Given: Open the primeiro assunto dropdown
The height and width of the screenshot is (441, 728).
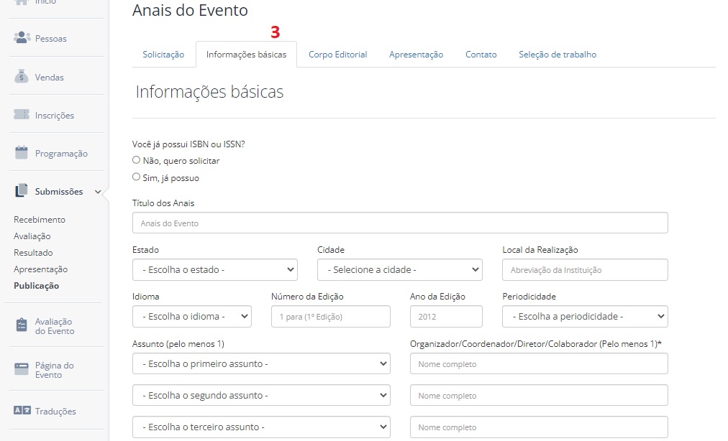Looking at the screenshot, I should click(x=261, y=364).
